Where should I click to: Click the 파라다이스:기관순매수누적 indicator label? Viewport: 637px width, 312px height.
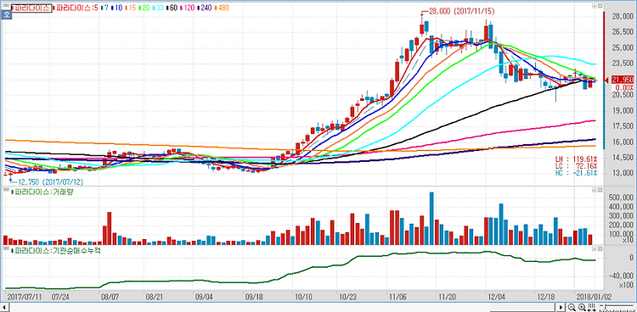56,251
